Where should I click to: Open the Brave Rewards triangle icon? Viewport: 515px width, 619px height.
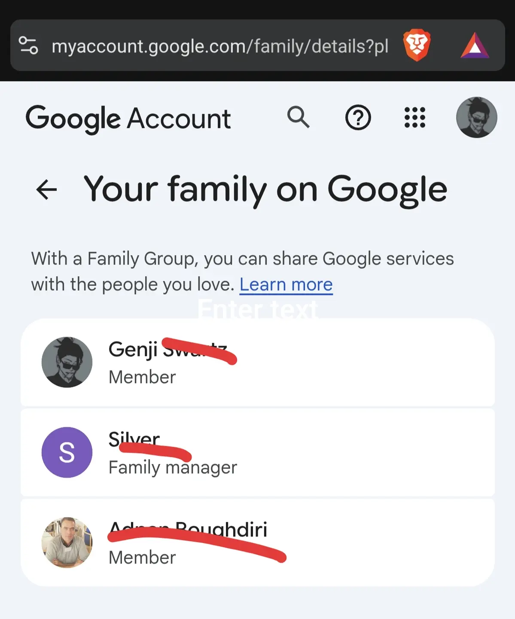point(475,46)
